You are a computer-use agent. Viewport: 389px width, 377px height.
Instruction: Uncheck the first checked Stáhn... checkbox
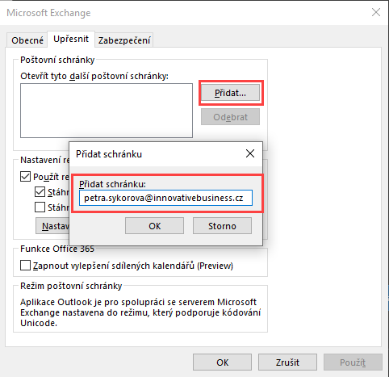[40, 192]
